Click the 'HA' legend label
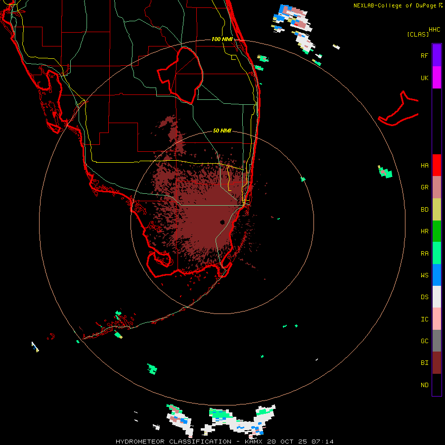 (424, 165)
